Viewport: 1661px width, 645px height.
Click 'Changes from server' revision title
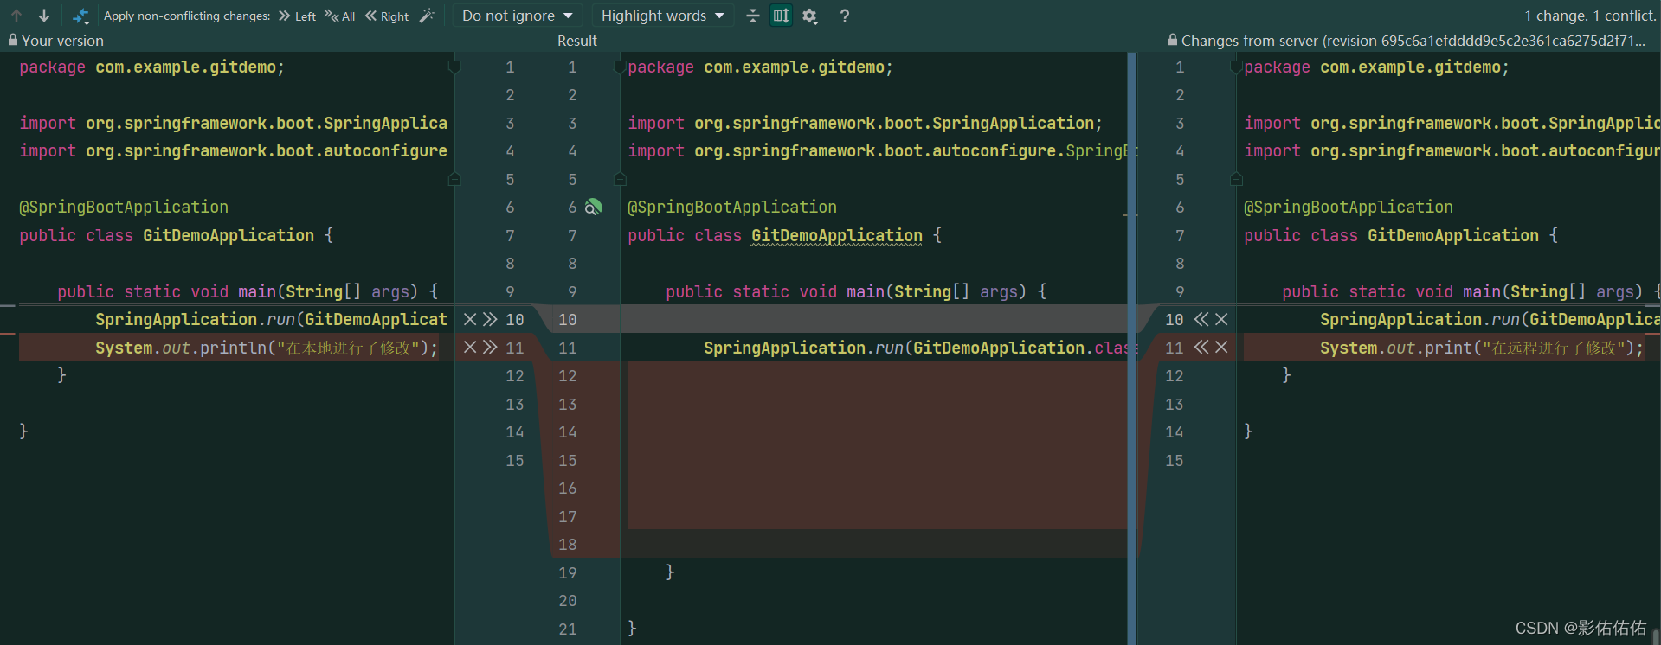coord(1413,41)
